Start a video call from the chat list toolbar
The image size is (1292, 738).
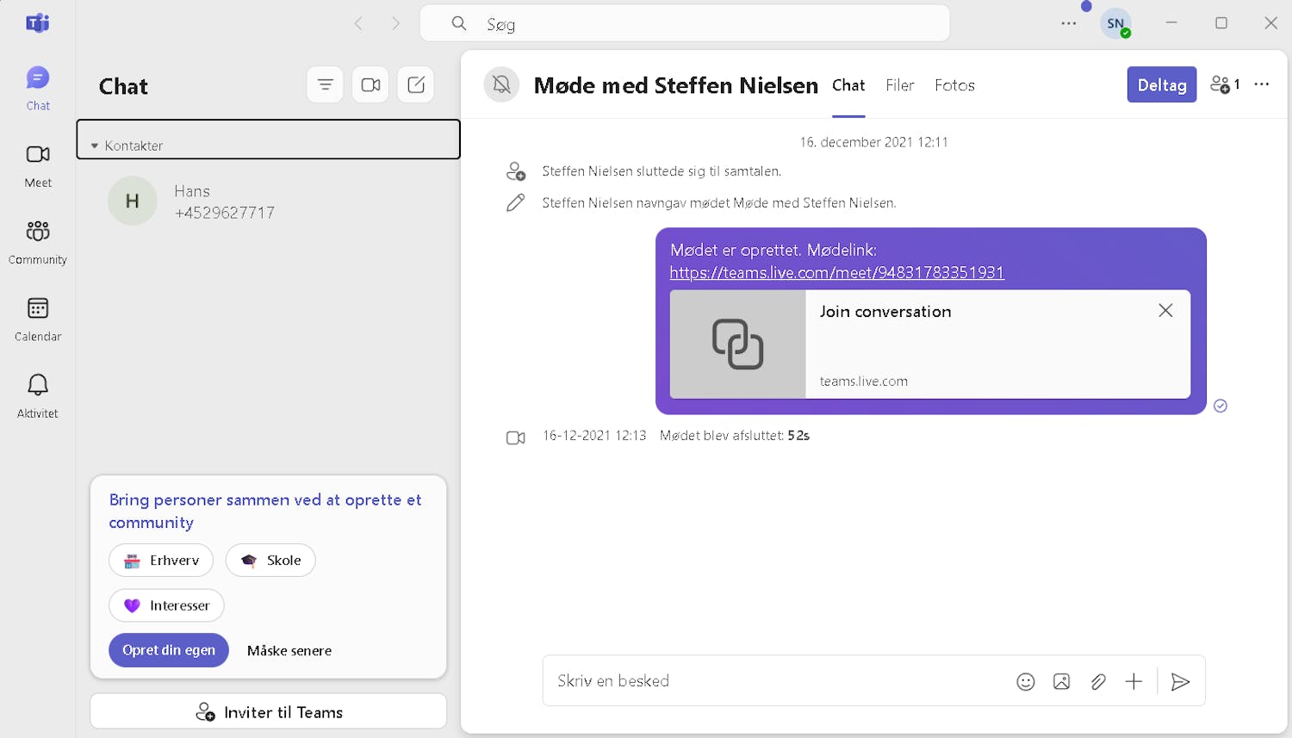370,84
